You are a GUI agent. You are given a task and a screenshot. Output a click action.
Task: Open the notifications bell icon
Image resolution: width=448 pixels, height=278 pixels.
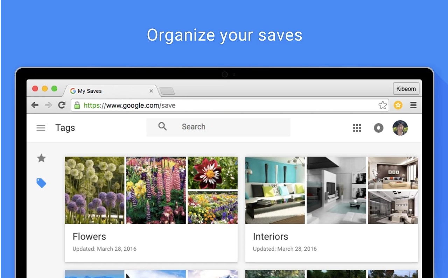pos(378,128)
